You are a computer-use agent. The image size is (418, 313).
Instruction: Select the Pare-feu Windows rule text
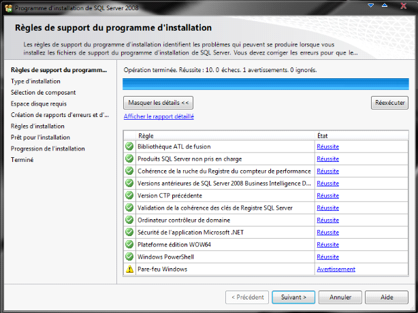[162, 269]
